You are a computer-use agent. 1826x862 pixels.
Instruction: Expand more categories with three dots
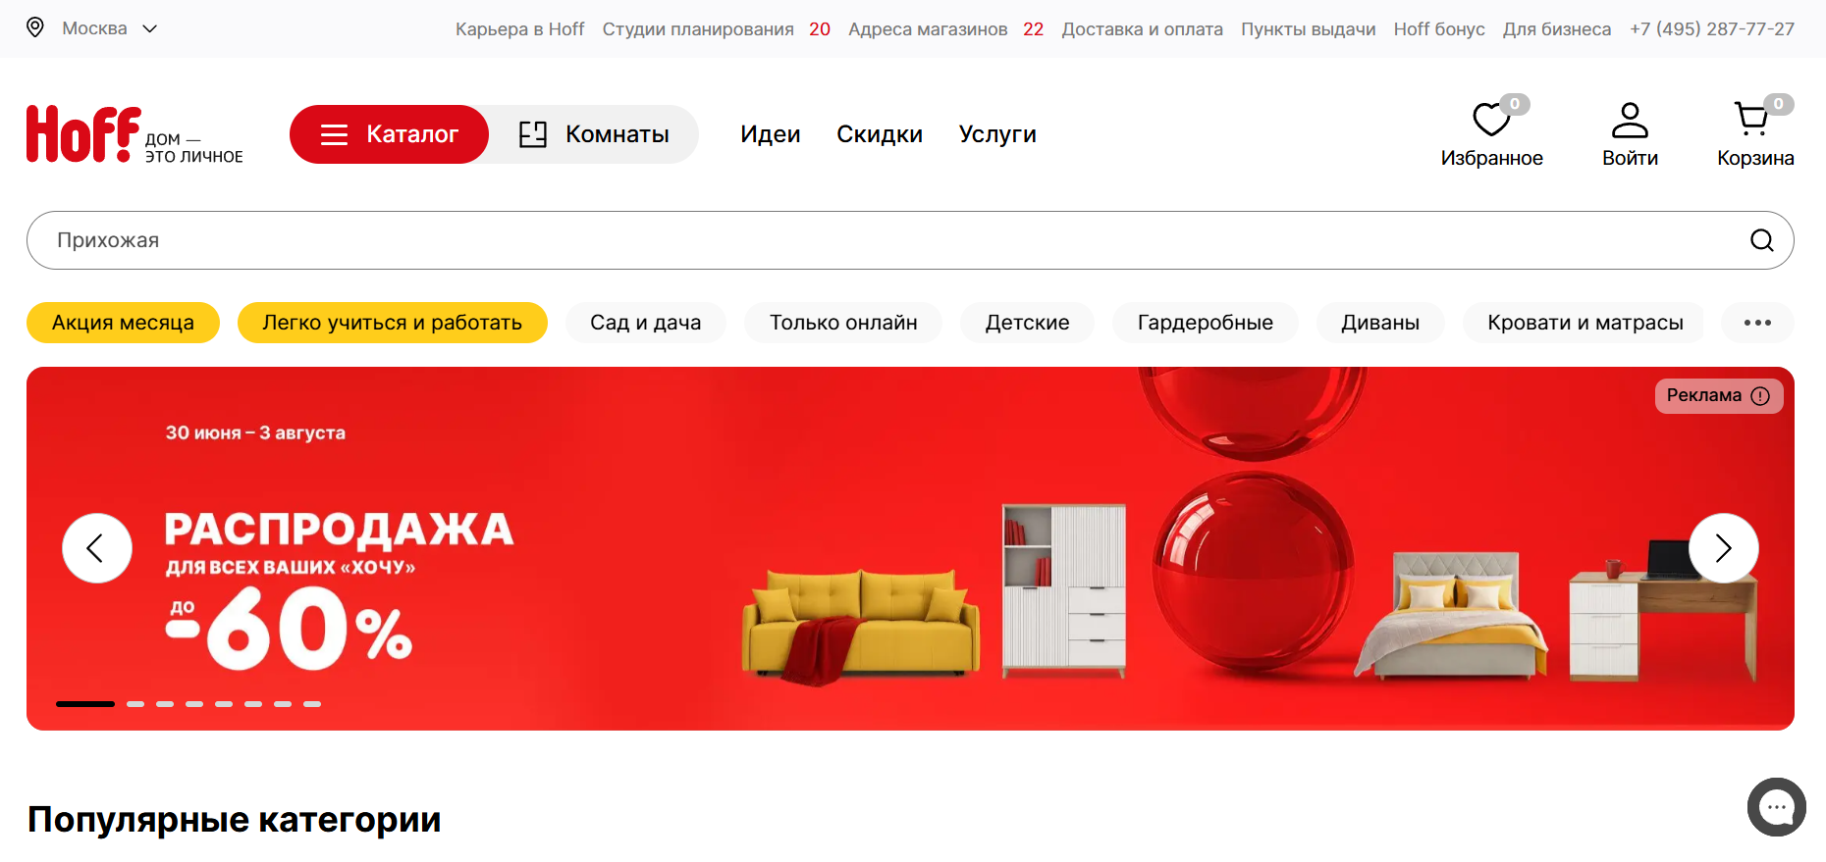[x=1757, y=323]
